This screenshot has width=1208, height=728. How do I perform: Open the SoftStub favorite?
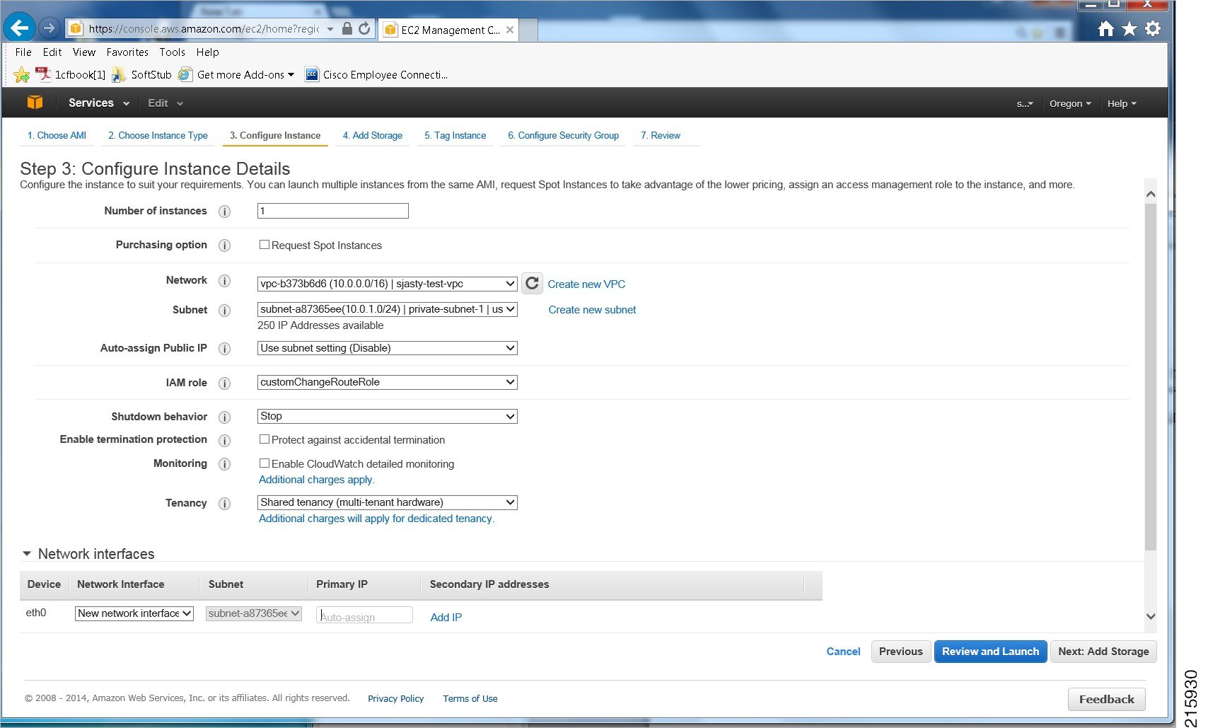click(x=142, y=74)
